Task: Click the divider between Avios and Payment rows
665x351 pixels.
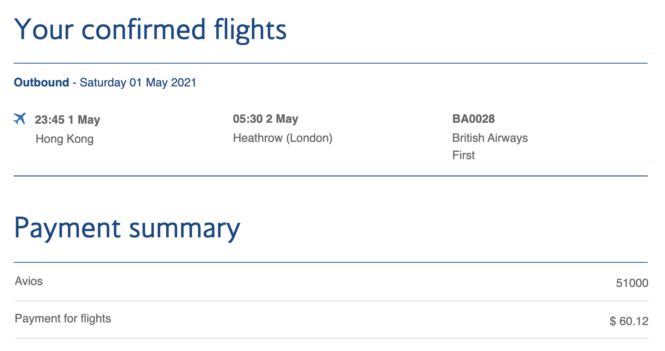Action: [331, 301]
